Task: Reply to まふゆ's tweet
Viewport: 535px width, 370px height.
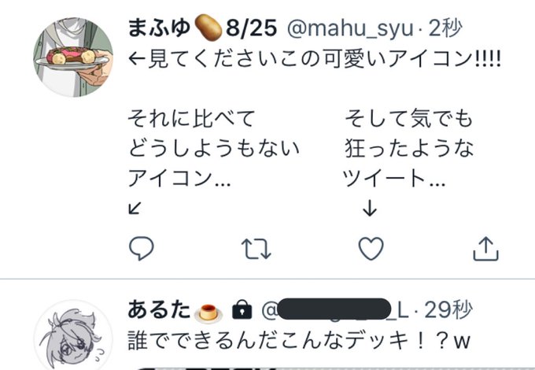Action: pos(142,249)
